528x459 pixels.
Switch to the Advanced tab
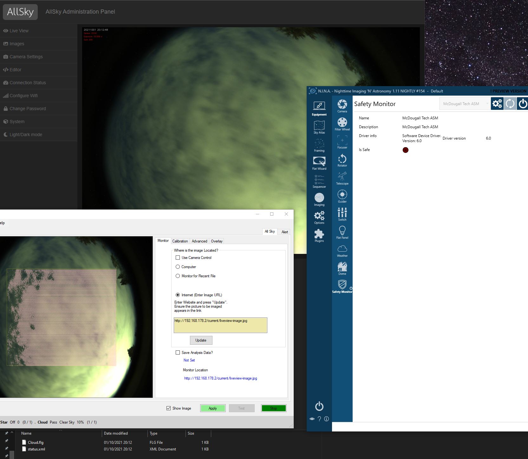199,241
